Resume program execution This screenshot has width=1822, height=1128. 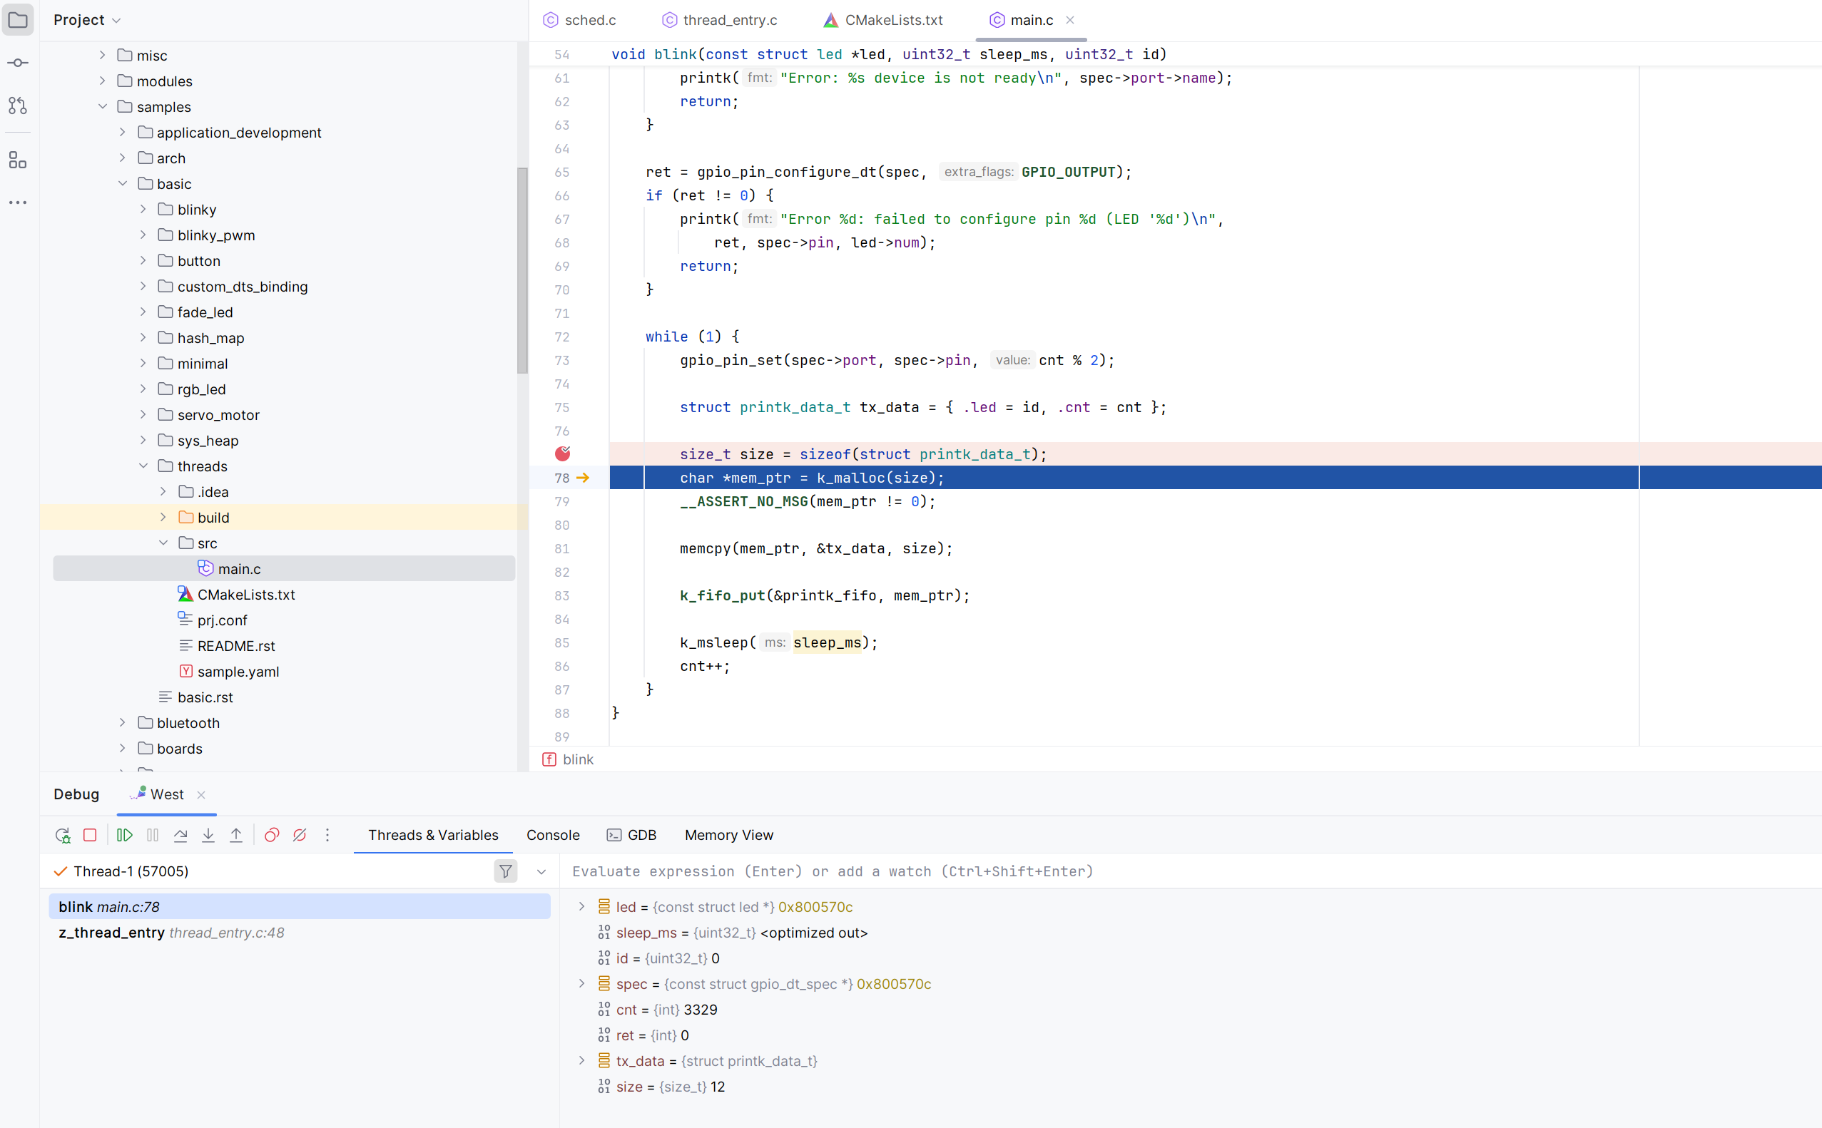click(x=124, y=835)
